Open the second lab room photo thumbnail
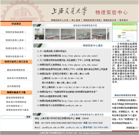Screen dimensions: 139x135 [52, 34]
